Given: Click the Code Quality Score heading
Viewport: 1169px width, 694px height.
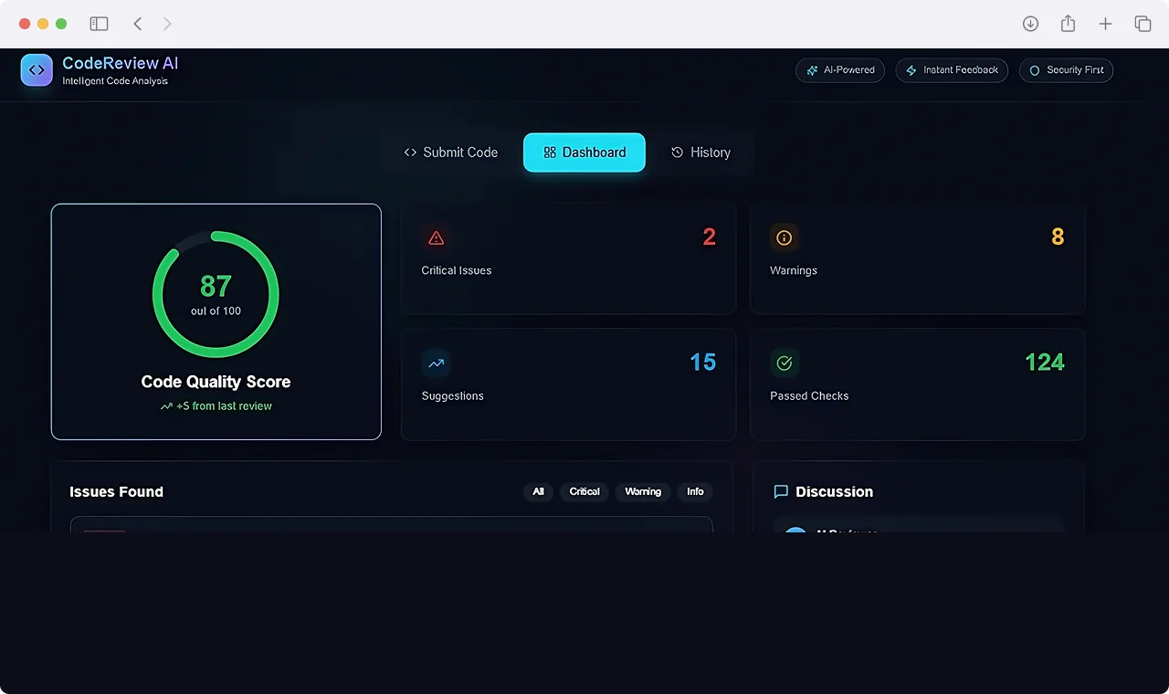Looking at the screenshot, I should click(216, 382).
